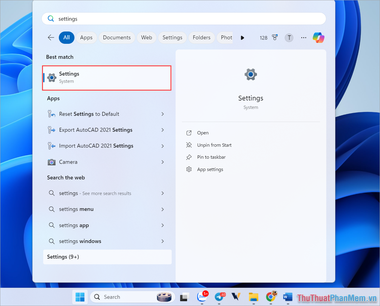Image resolution: width=380 pixels, height=306 pixels.
Task: Expand the 'settings menu' web result chevron
Action: [163, 209]
